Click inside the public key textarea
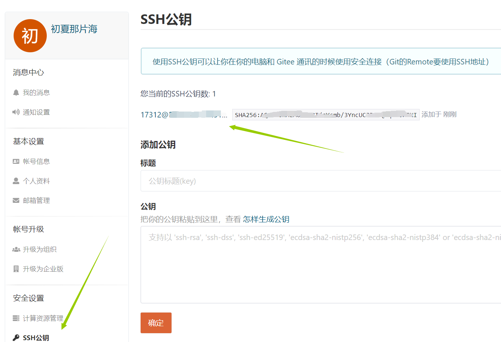Viewport: 501px width, 342px height. pyautogui.click(x=321, y=265)
